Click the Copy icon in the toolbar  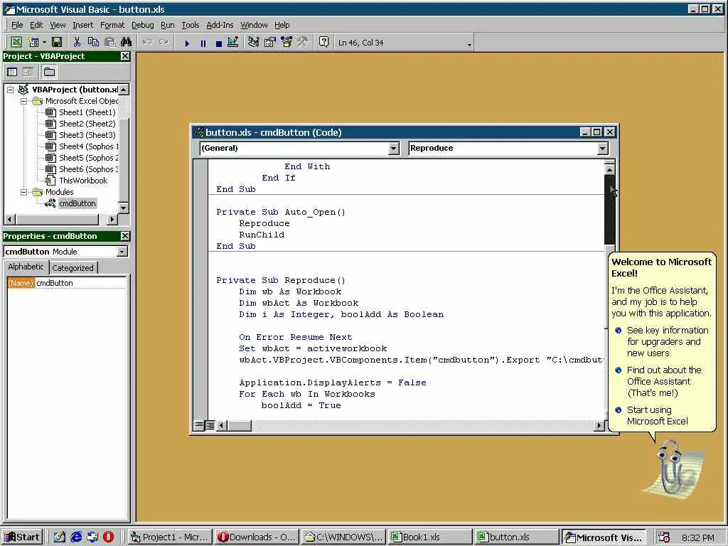click(x=93, y=42)
